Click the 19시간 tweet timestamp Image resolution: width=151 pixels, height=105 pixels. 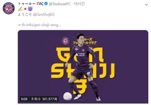(79, 4)
